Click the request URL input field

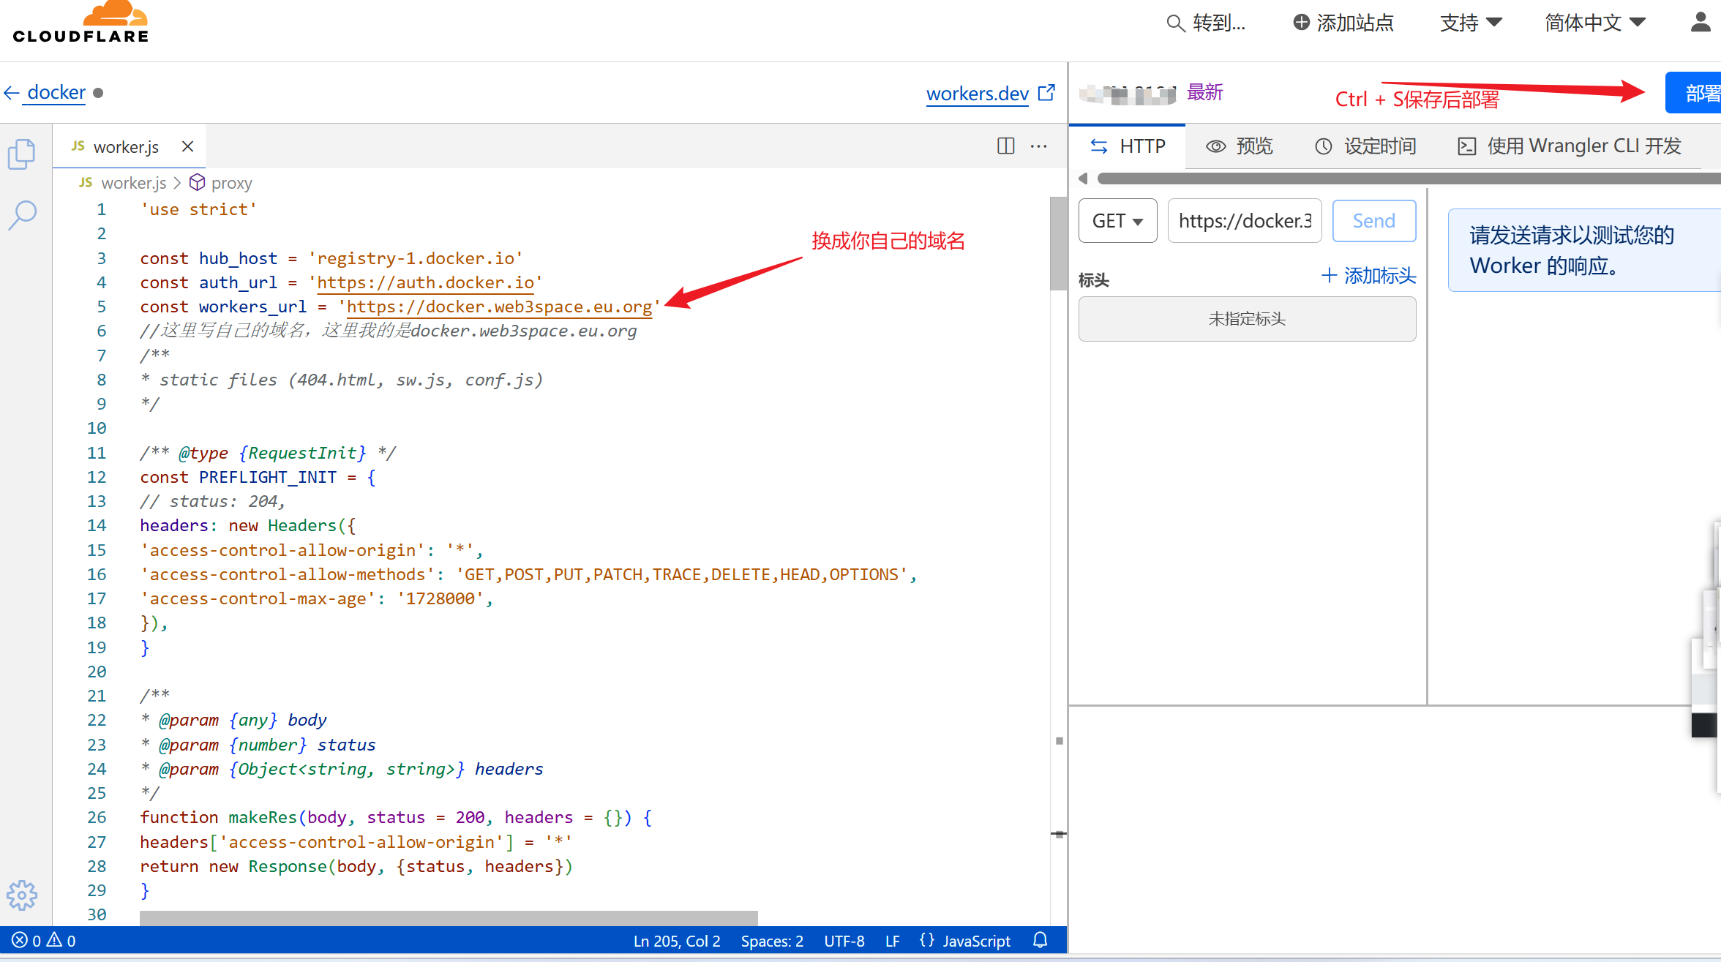point(1244,221)
